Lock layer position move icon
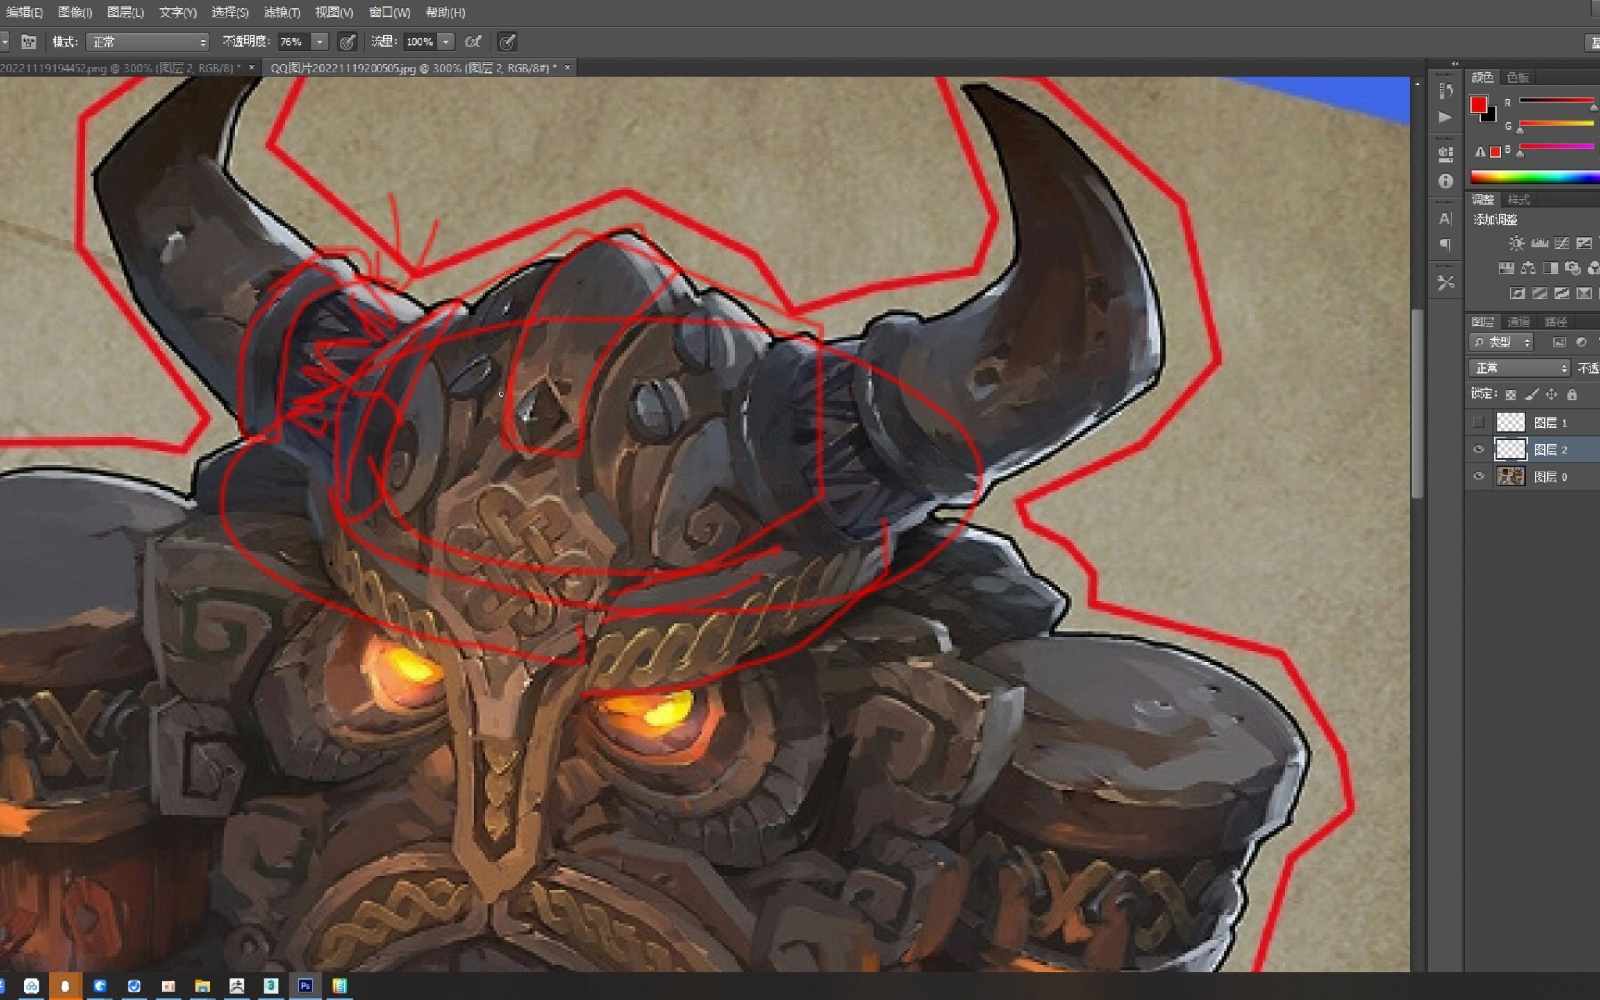This screenshot has width=1600, height=1000. [1551, 394]
